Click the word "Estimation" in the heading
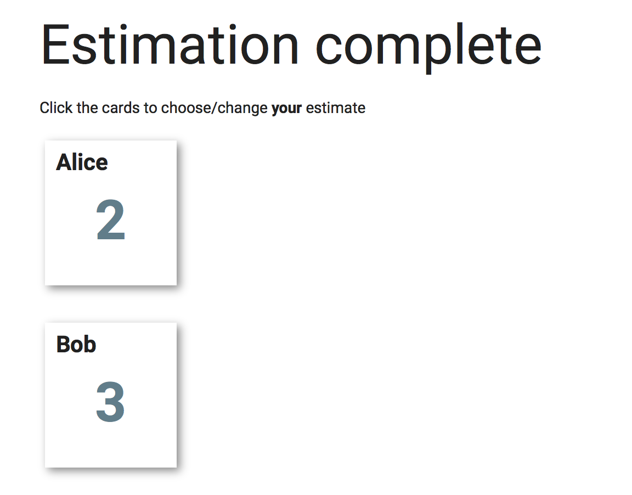The height and width of the screenshot is (495, 632). 170,44
